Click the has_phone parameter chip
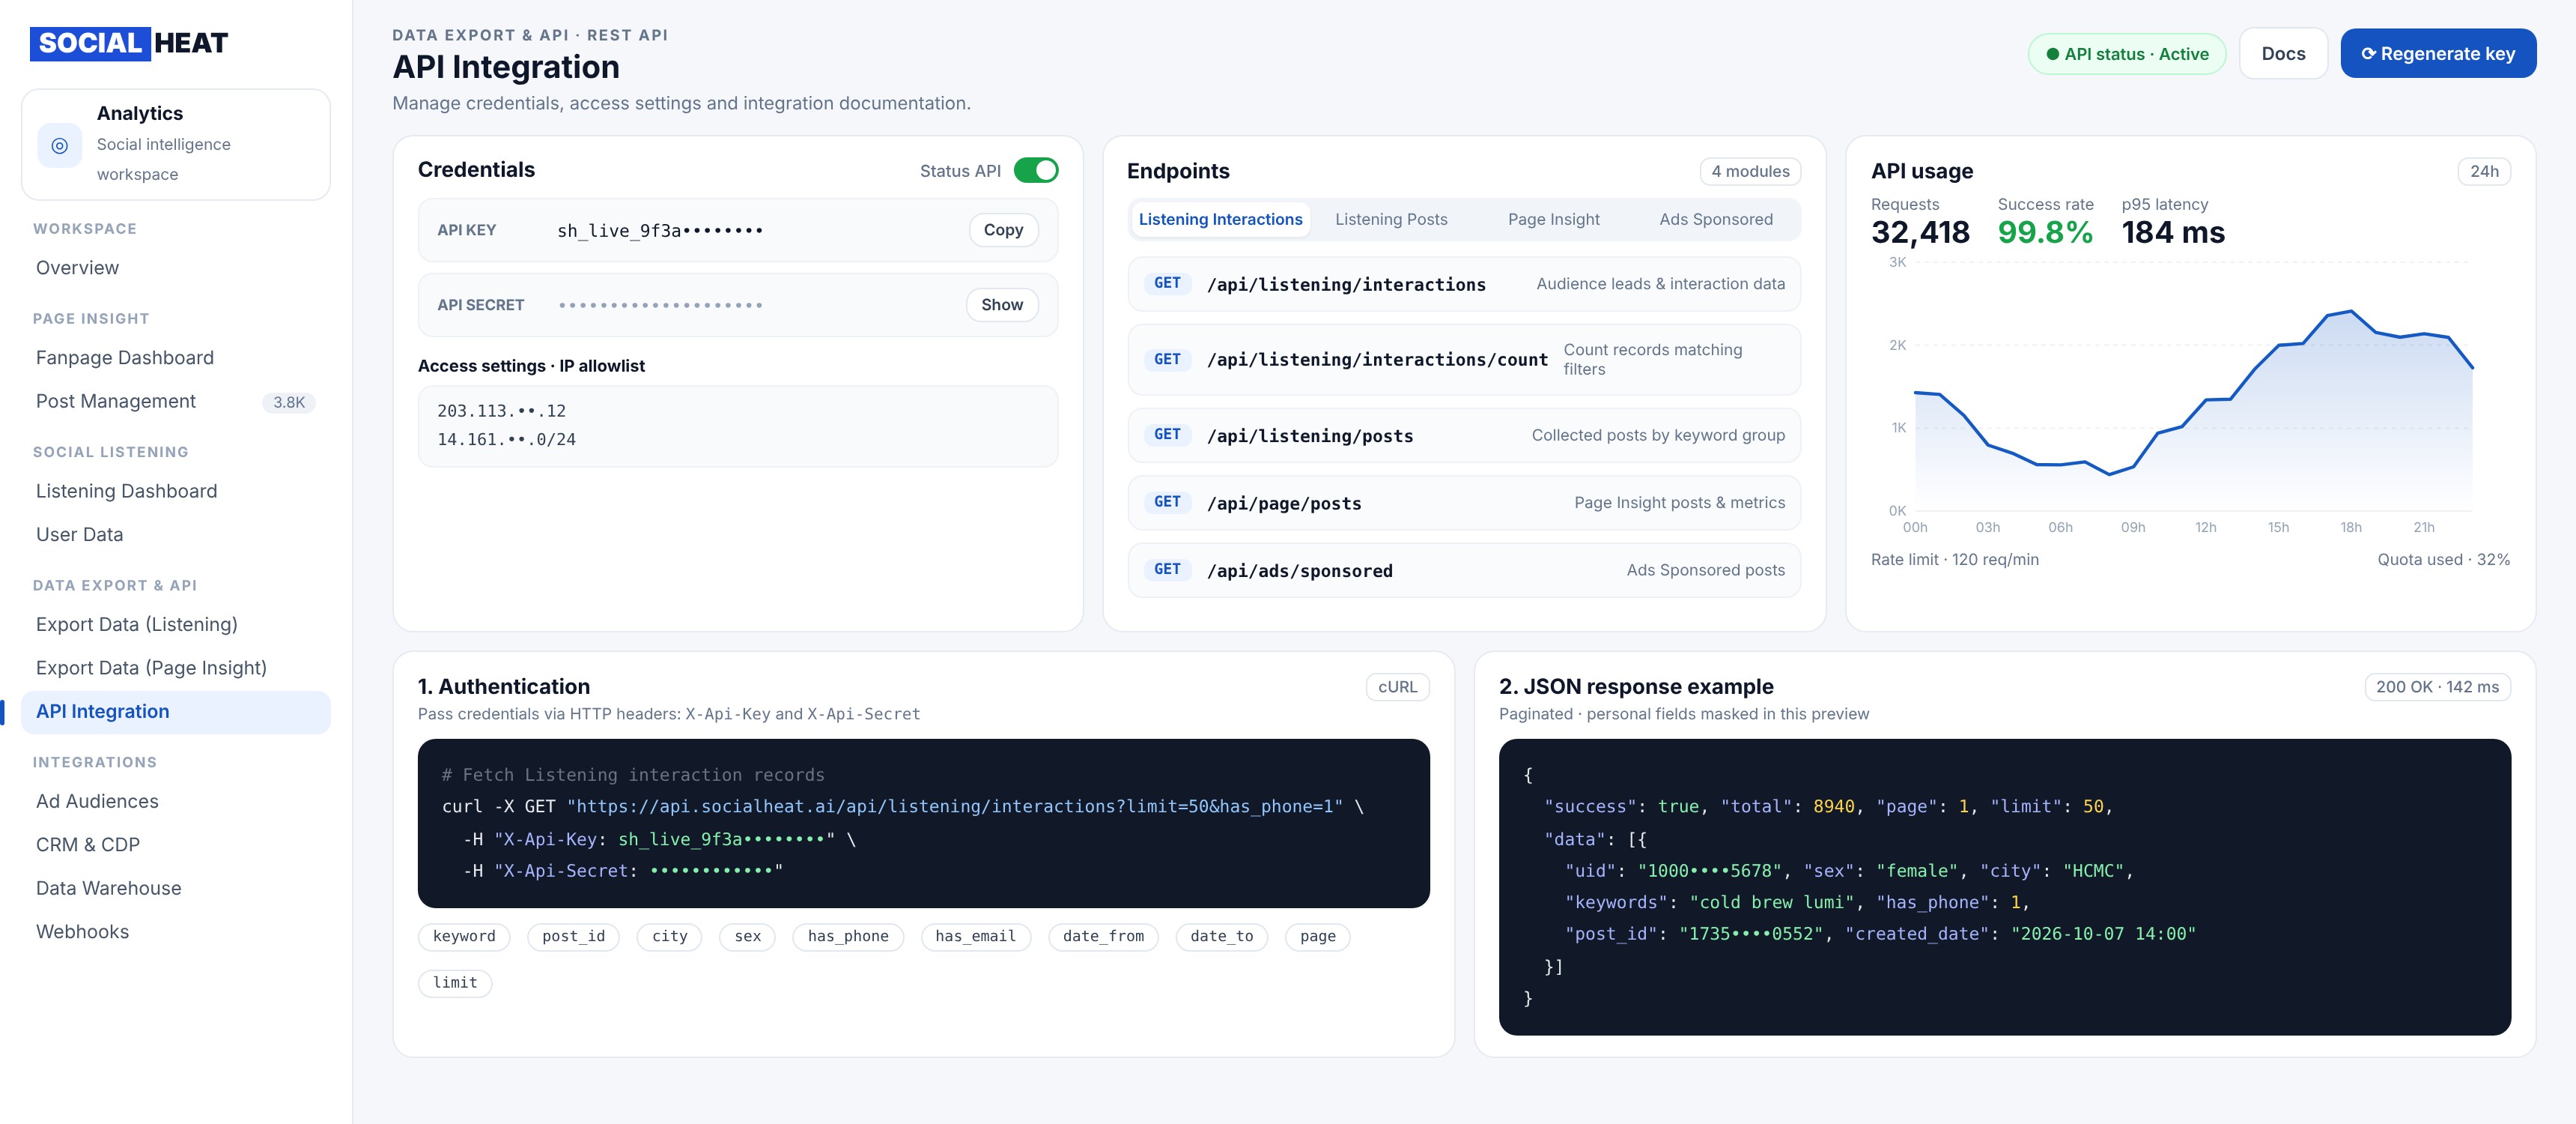Screen dimensions: 2576x1124 [847, 937]
